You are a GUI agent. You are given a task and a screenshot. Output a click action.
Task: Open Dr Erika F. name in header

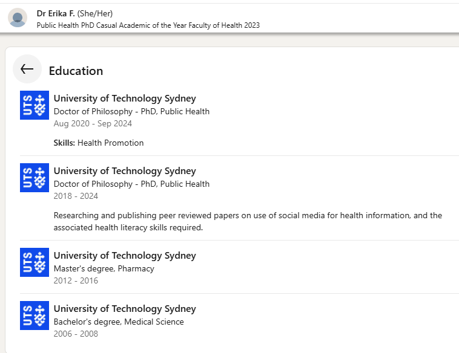click(x=56, y=13)
